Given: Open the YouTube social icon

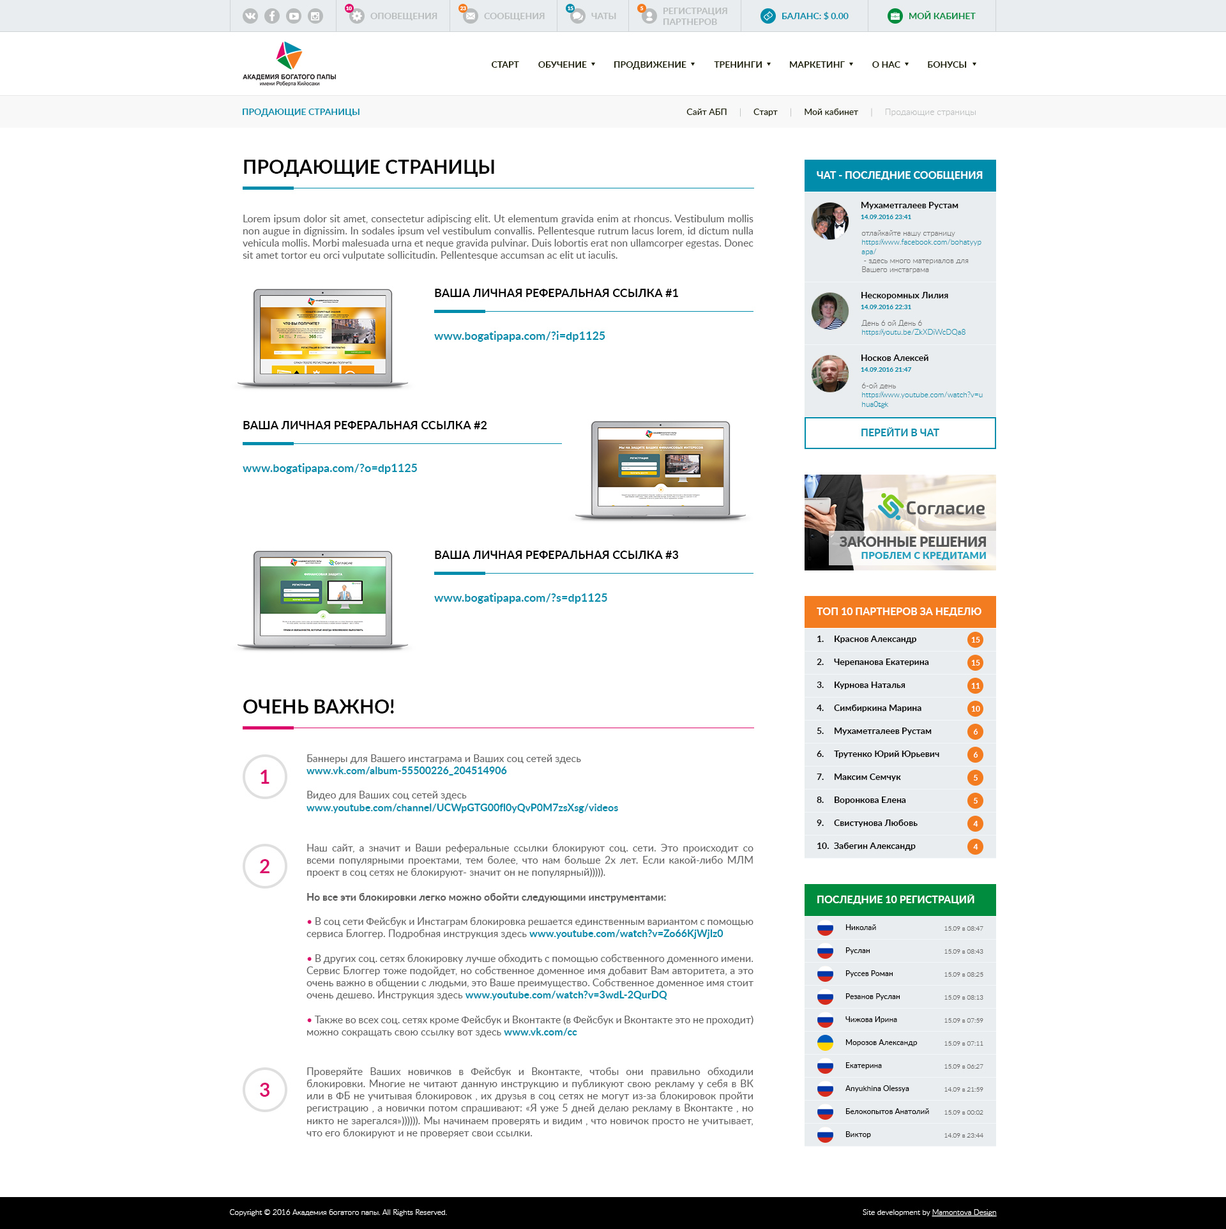Looking at the screenshot, I should click(x=294, y=16).
